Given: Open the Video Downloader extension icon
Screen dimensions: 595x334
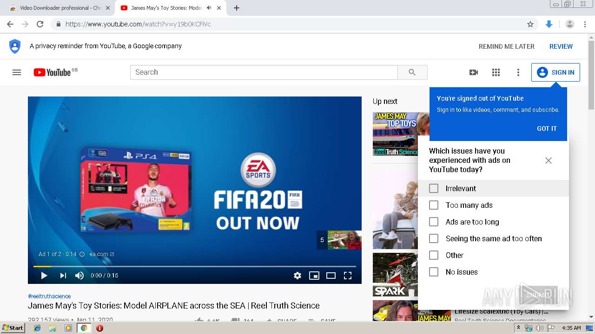Looking at the screenshot, I should pyautogui.click(x=549, y=24).
